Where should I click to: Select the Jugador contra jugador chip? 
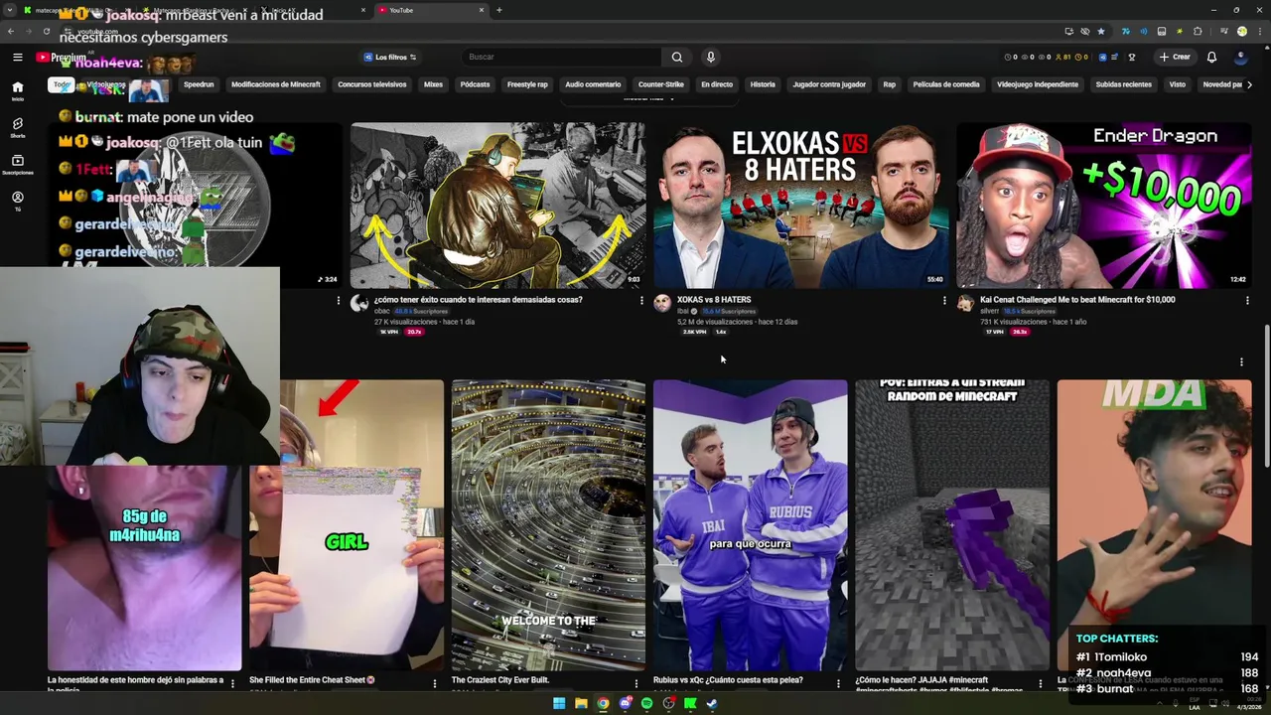pyautogui.click(x=829, y=84)
